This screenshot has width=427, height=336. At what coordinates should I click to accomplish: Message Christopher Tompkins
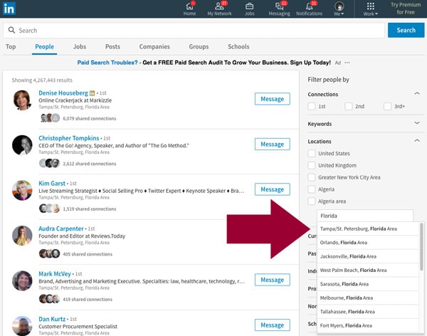tap(273, 145)
